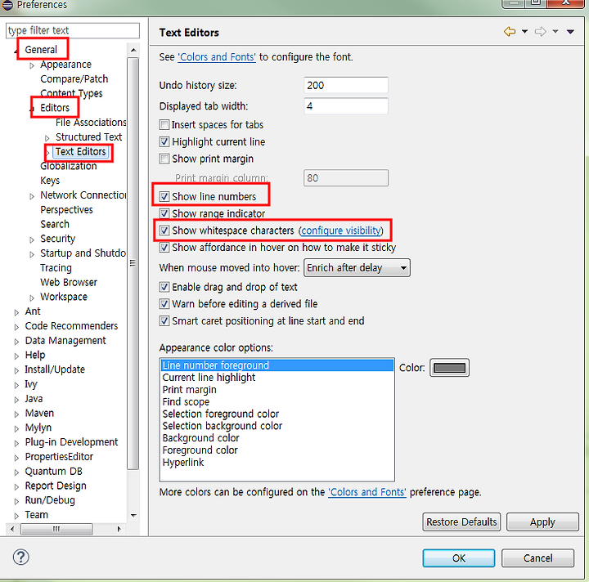
Task: Click the OK button
Action: click(x=459, y=558)
